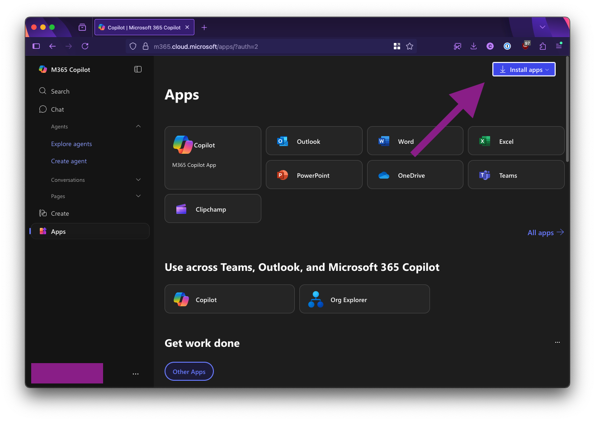Open the 1Password extension icon
The height and width of the screenshot is (421, 595).
(x=507, y=46)
